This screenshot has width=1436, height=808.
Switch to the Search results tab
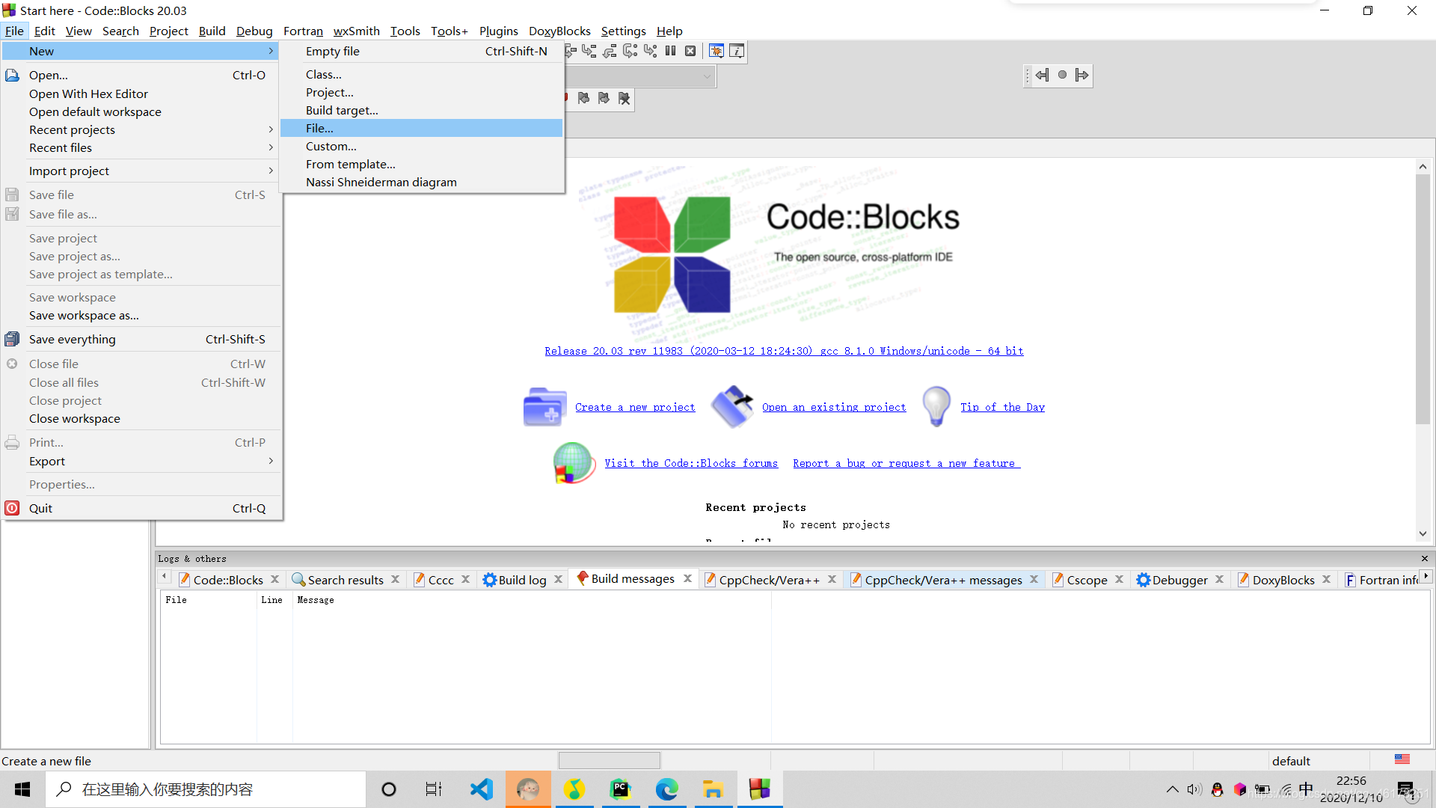point(345,580)
